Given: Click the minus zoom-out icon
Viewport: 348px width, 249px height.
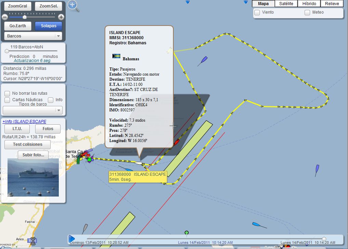Looking at the screenshot, I should [5, 17].
